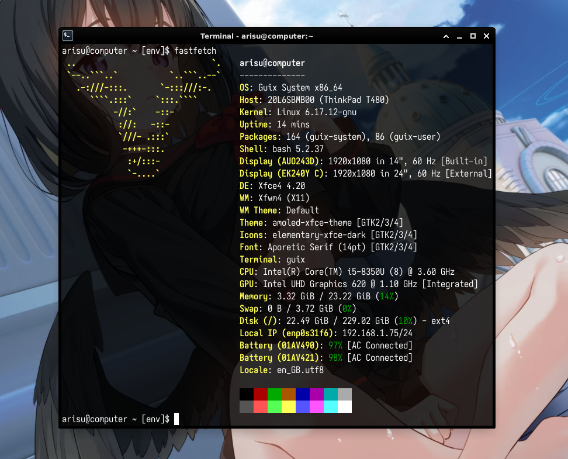Click the black color block
Screen dimensions: 568x459
click(247, 395)
